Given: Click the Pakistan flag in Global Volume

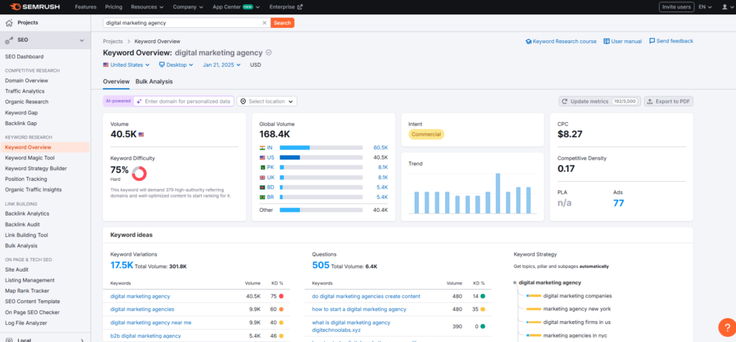Looking at the screenshot, I should tap(262, 167).
